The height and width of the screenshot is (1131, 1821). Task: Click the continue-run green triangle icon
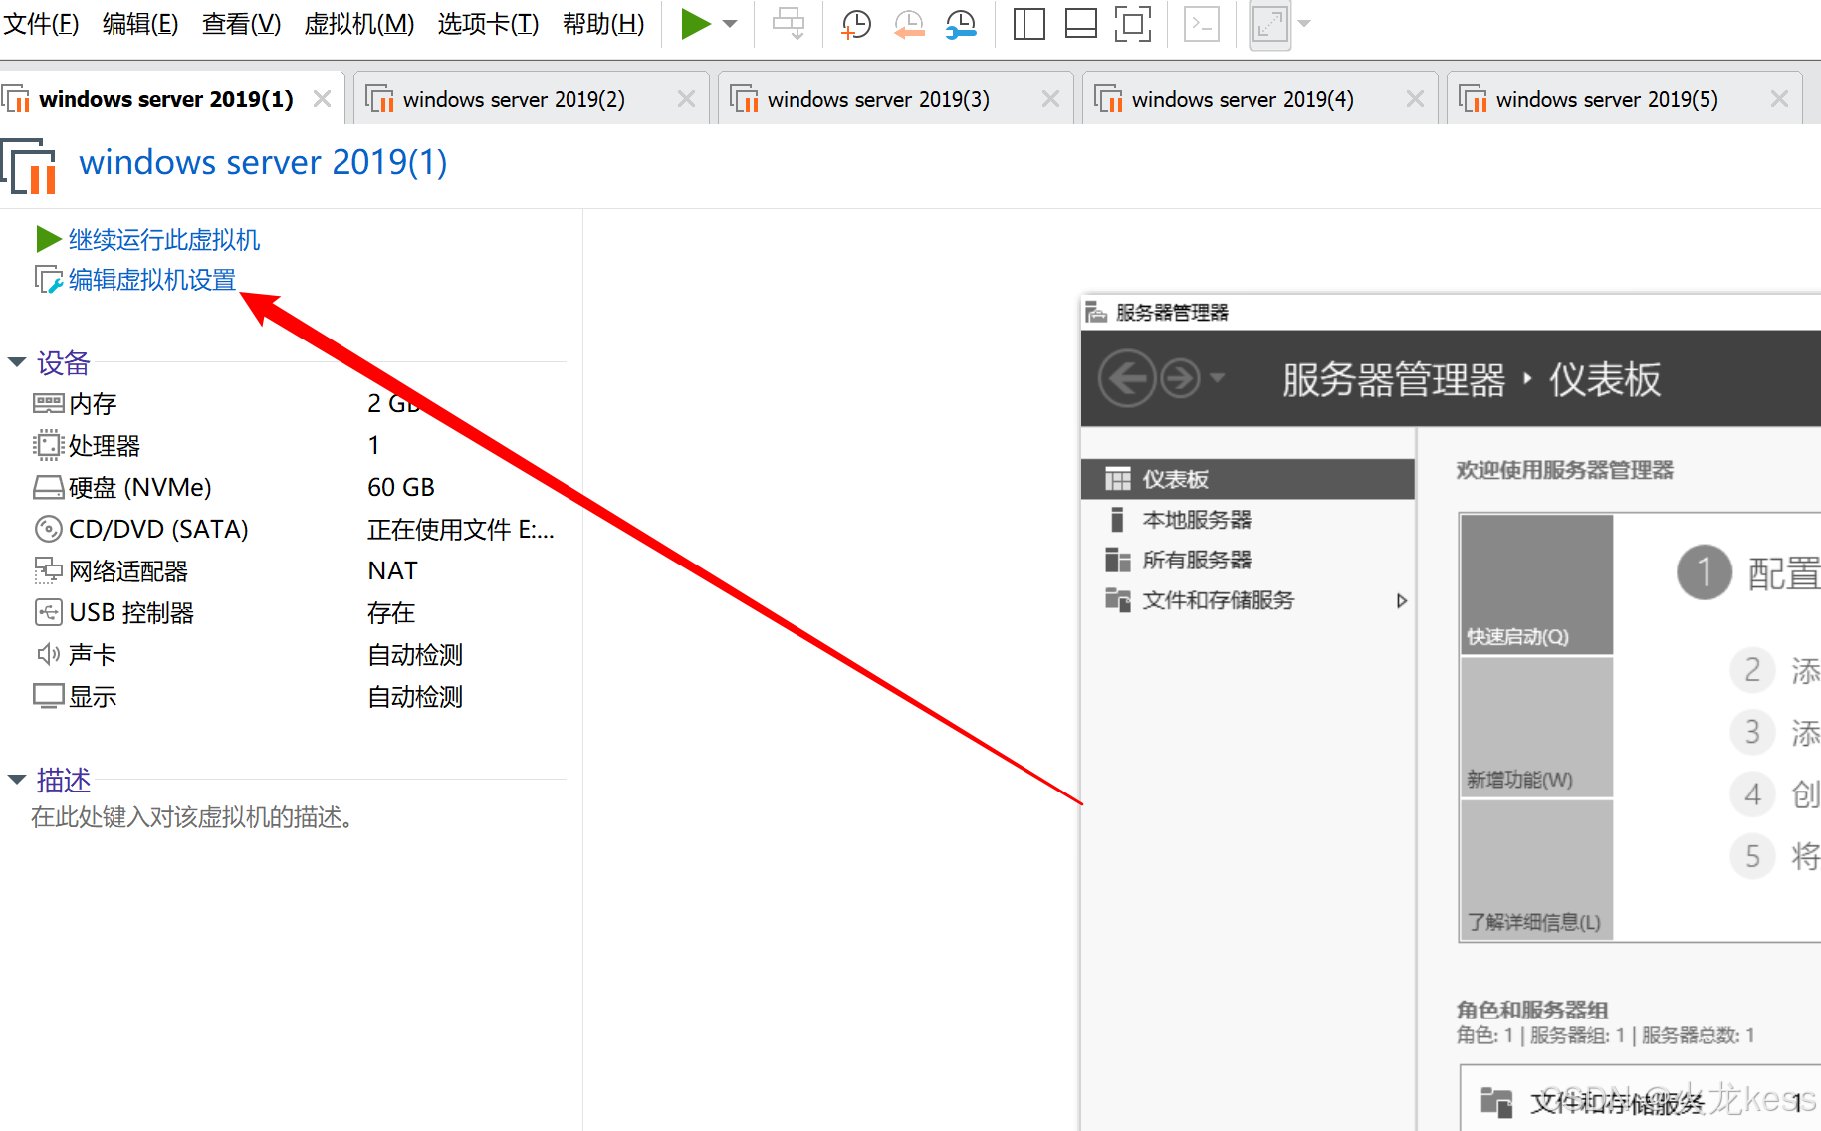(x=49, y=239)
